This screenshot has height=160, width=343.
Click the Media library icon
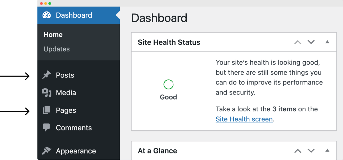tap(47, 93)
